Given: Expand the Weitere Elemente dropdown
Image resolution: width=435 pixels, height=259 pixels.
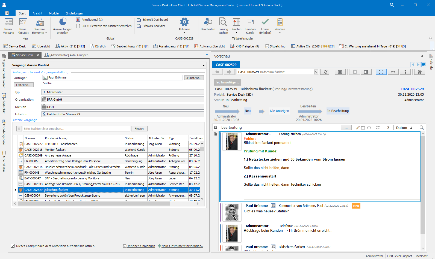Looking at the screenshot, I should tap(40, 26).
